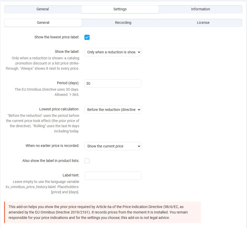Click the Lowest price calculation: label
The width and height of the screenshot is (247, 228).
pos(59,109)
